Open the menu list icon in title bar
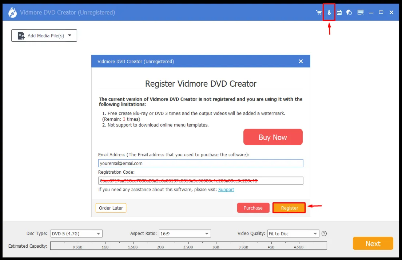402x260 pixels. pos(361,12)
